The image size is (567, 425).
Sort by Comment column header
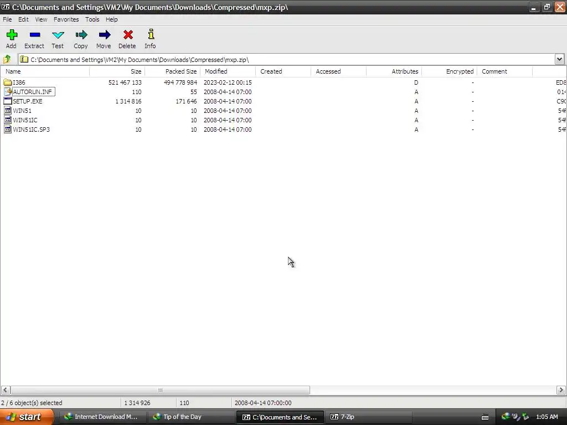click(504, 71)
